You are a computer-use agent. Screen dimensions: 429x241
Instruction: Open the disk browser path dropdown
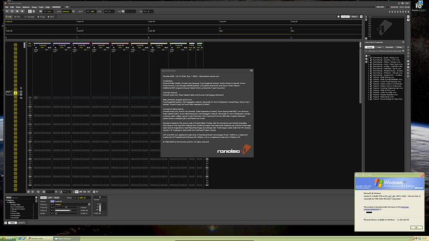[403, 51]
